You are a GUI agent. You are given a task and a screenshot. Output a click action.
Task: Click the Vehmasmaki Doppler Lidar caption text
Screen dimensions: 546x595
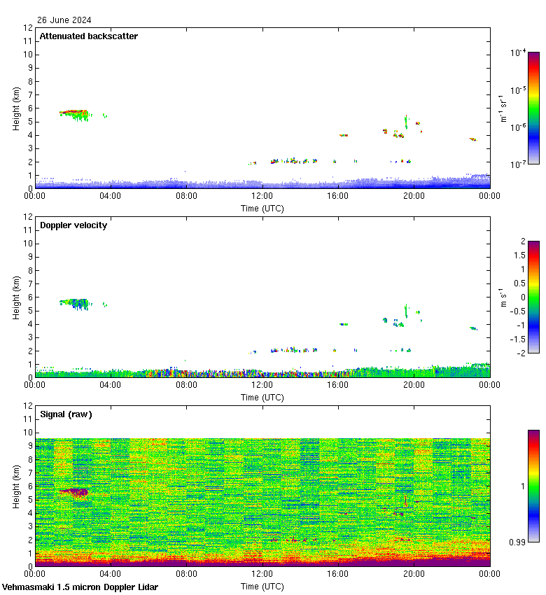pyautogui.click(x=80, y=587)
